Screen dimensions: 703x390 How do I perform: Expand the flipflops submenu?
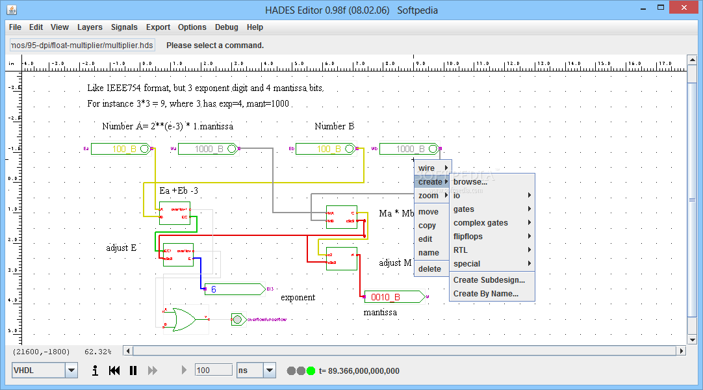(x=492, y=237)
